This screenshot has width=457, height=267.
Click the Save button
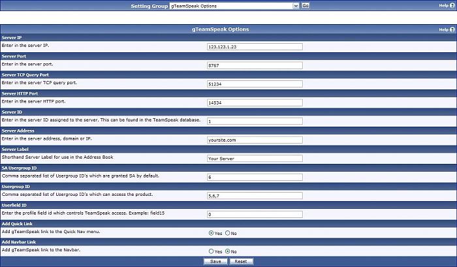[x=215, y=261]
